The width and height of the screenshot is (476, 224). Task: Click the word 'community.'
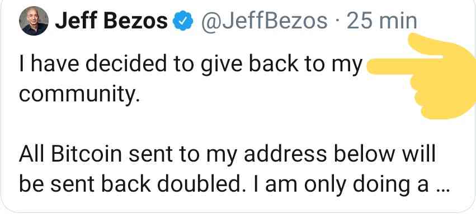coord(79,94)
